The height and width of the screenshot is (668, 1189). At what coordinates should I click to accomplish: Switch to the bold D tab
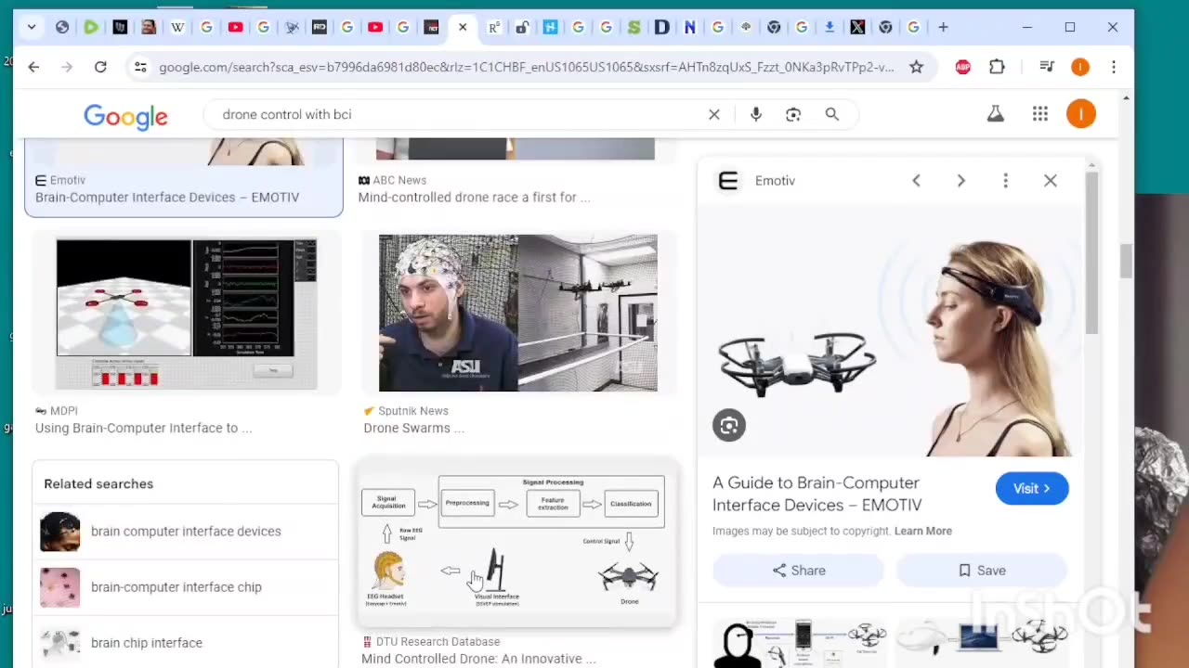tap(661, 28)
